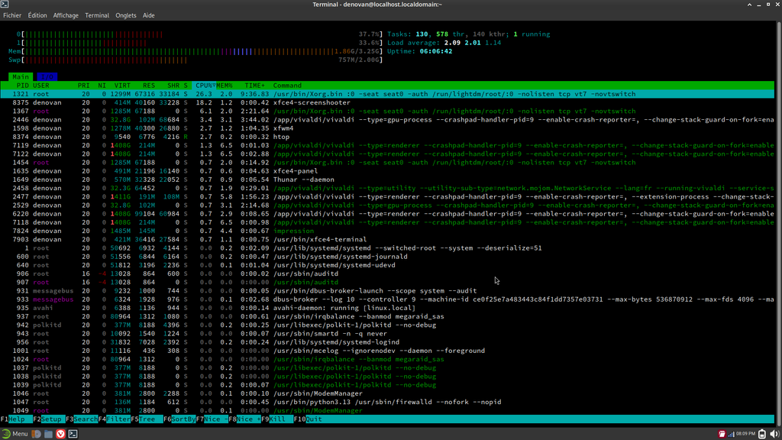
Task: Open the Terminal menu
Action: pos(97,15)
